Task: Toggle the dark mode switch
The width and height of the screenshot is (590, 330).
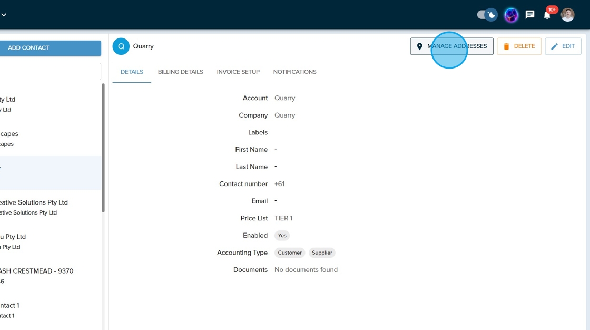Action: 487,15
